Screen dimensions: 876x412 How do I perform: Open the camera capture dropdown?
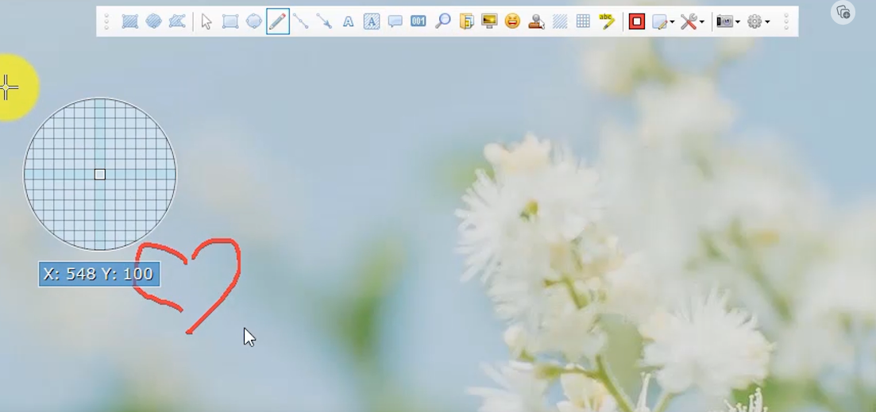727,22
